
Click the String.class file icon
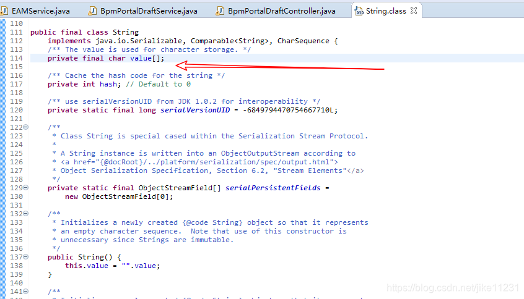point(359,11)
